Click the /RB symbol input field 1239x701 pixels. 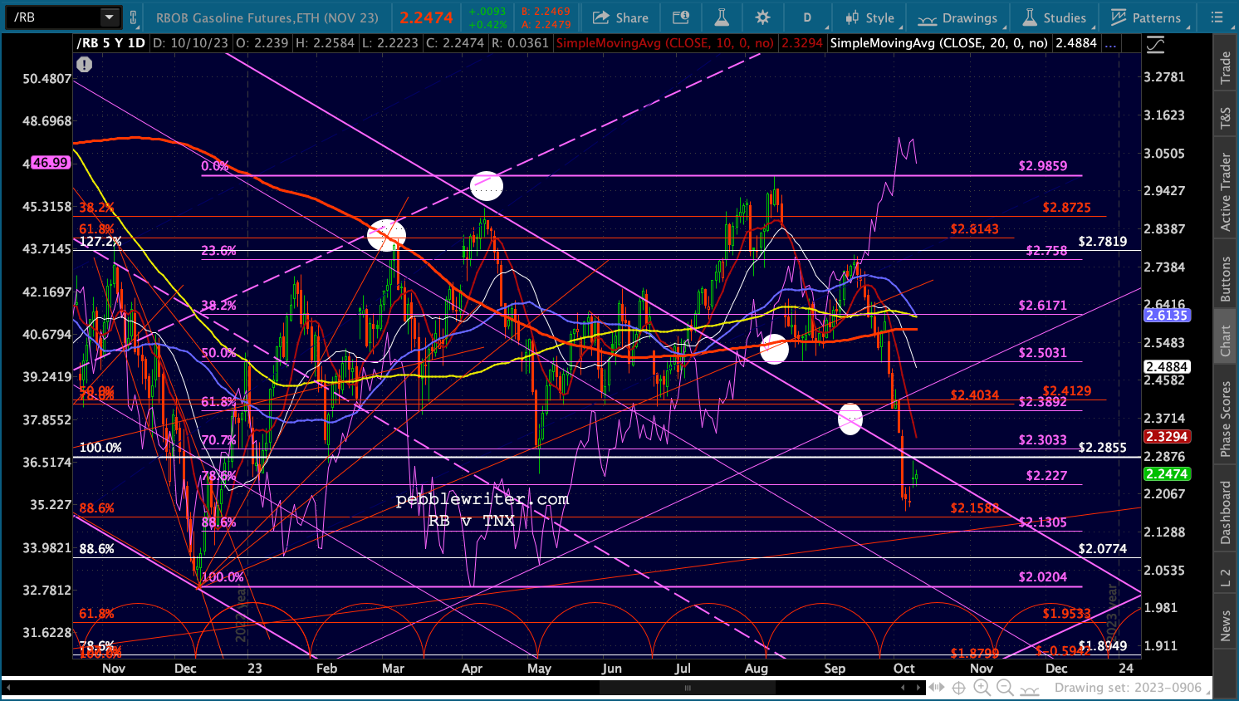(53, 17)
